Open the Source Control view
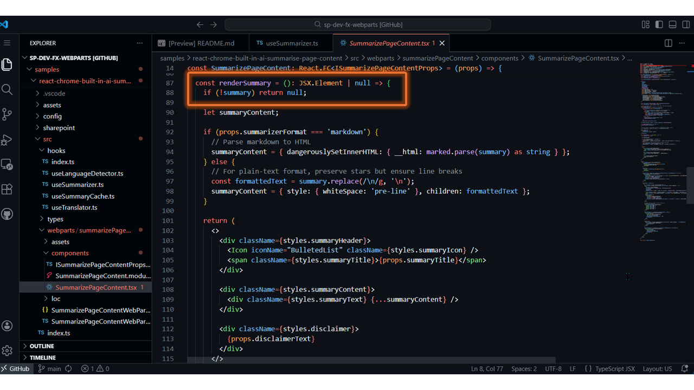This screenshot has height=390, width=694. click(7, 114)
